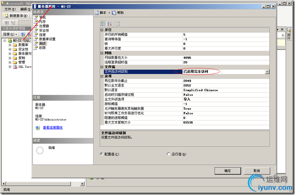Open 文件流访问级别 dropdown arrow

pyautogui.click(x=267, y=72)
